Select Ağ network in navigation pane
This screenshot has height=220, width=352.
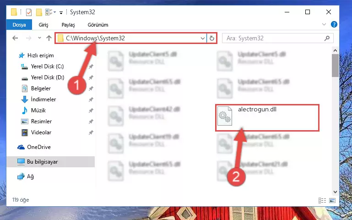click(x=30, y=176)
